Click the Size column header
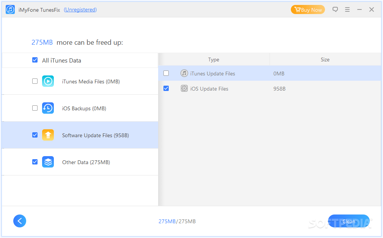383x238 pixels. pyautogui.click(x=325, y=60)
